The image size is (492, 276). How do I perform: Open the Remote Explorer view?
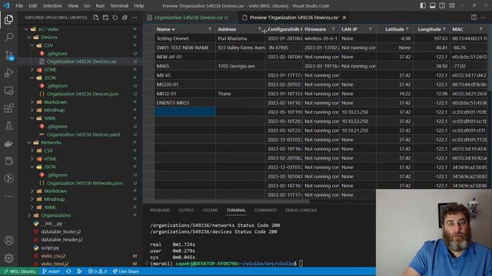click(x=8, y=90)
